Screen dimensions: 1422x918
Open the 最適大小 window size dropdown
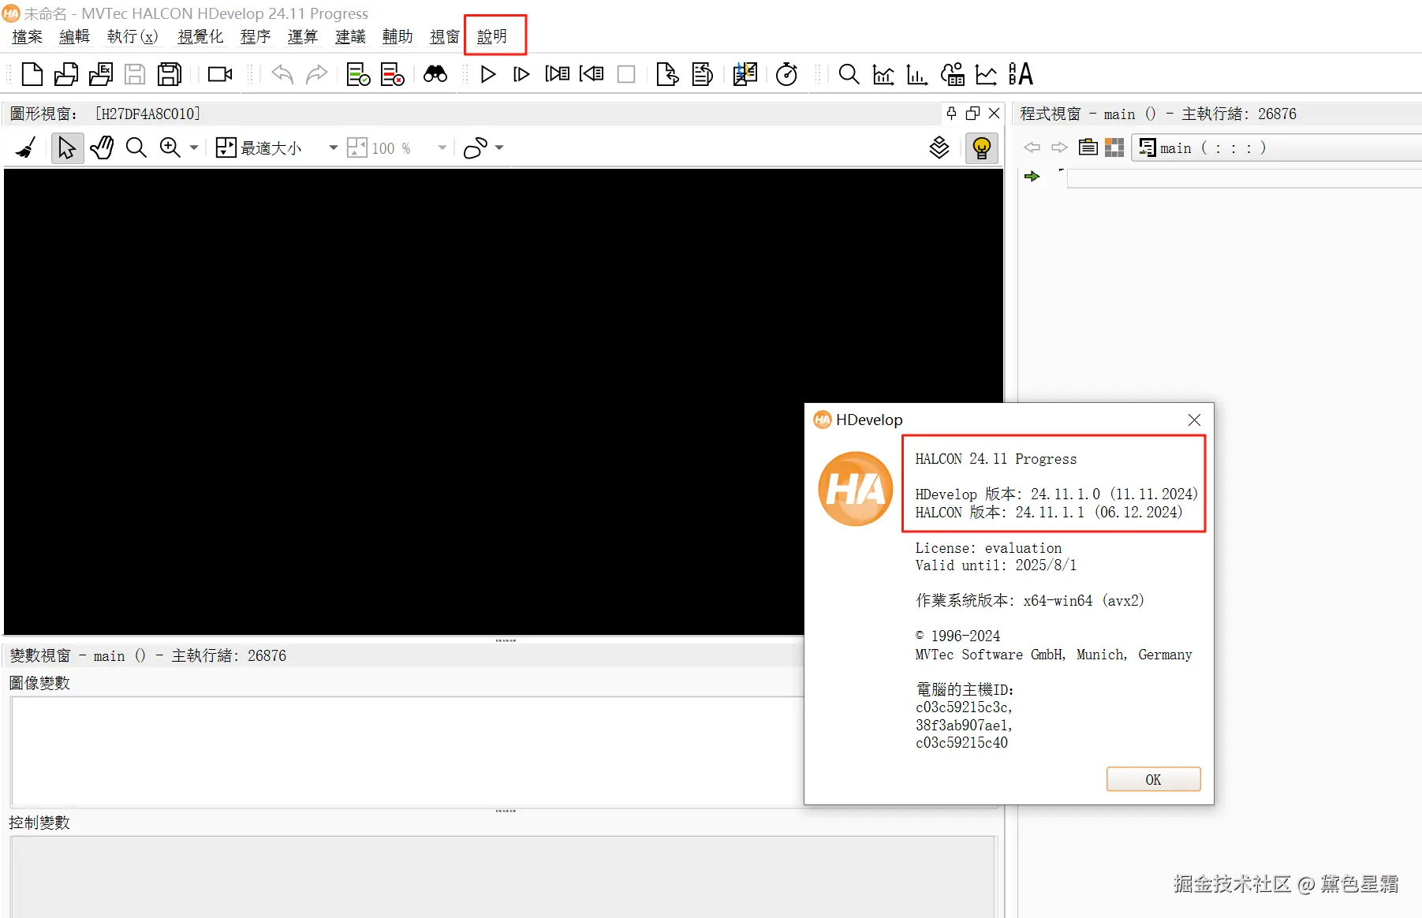pos(333,147)
